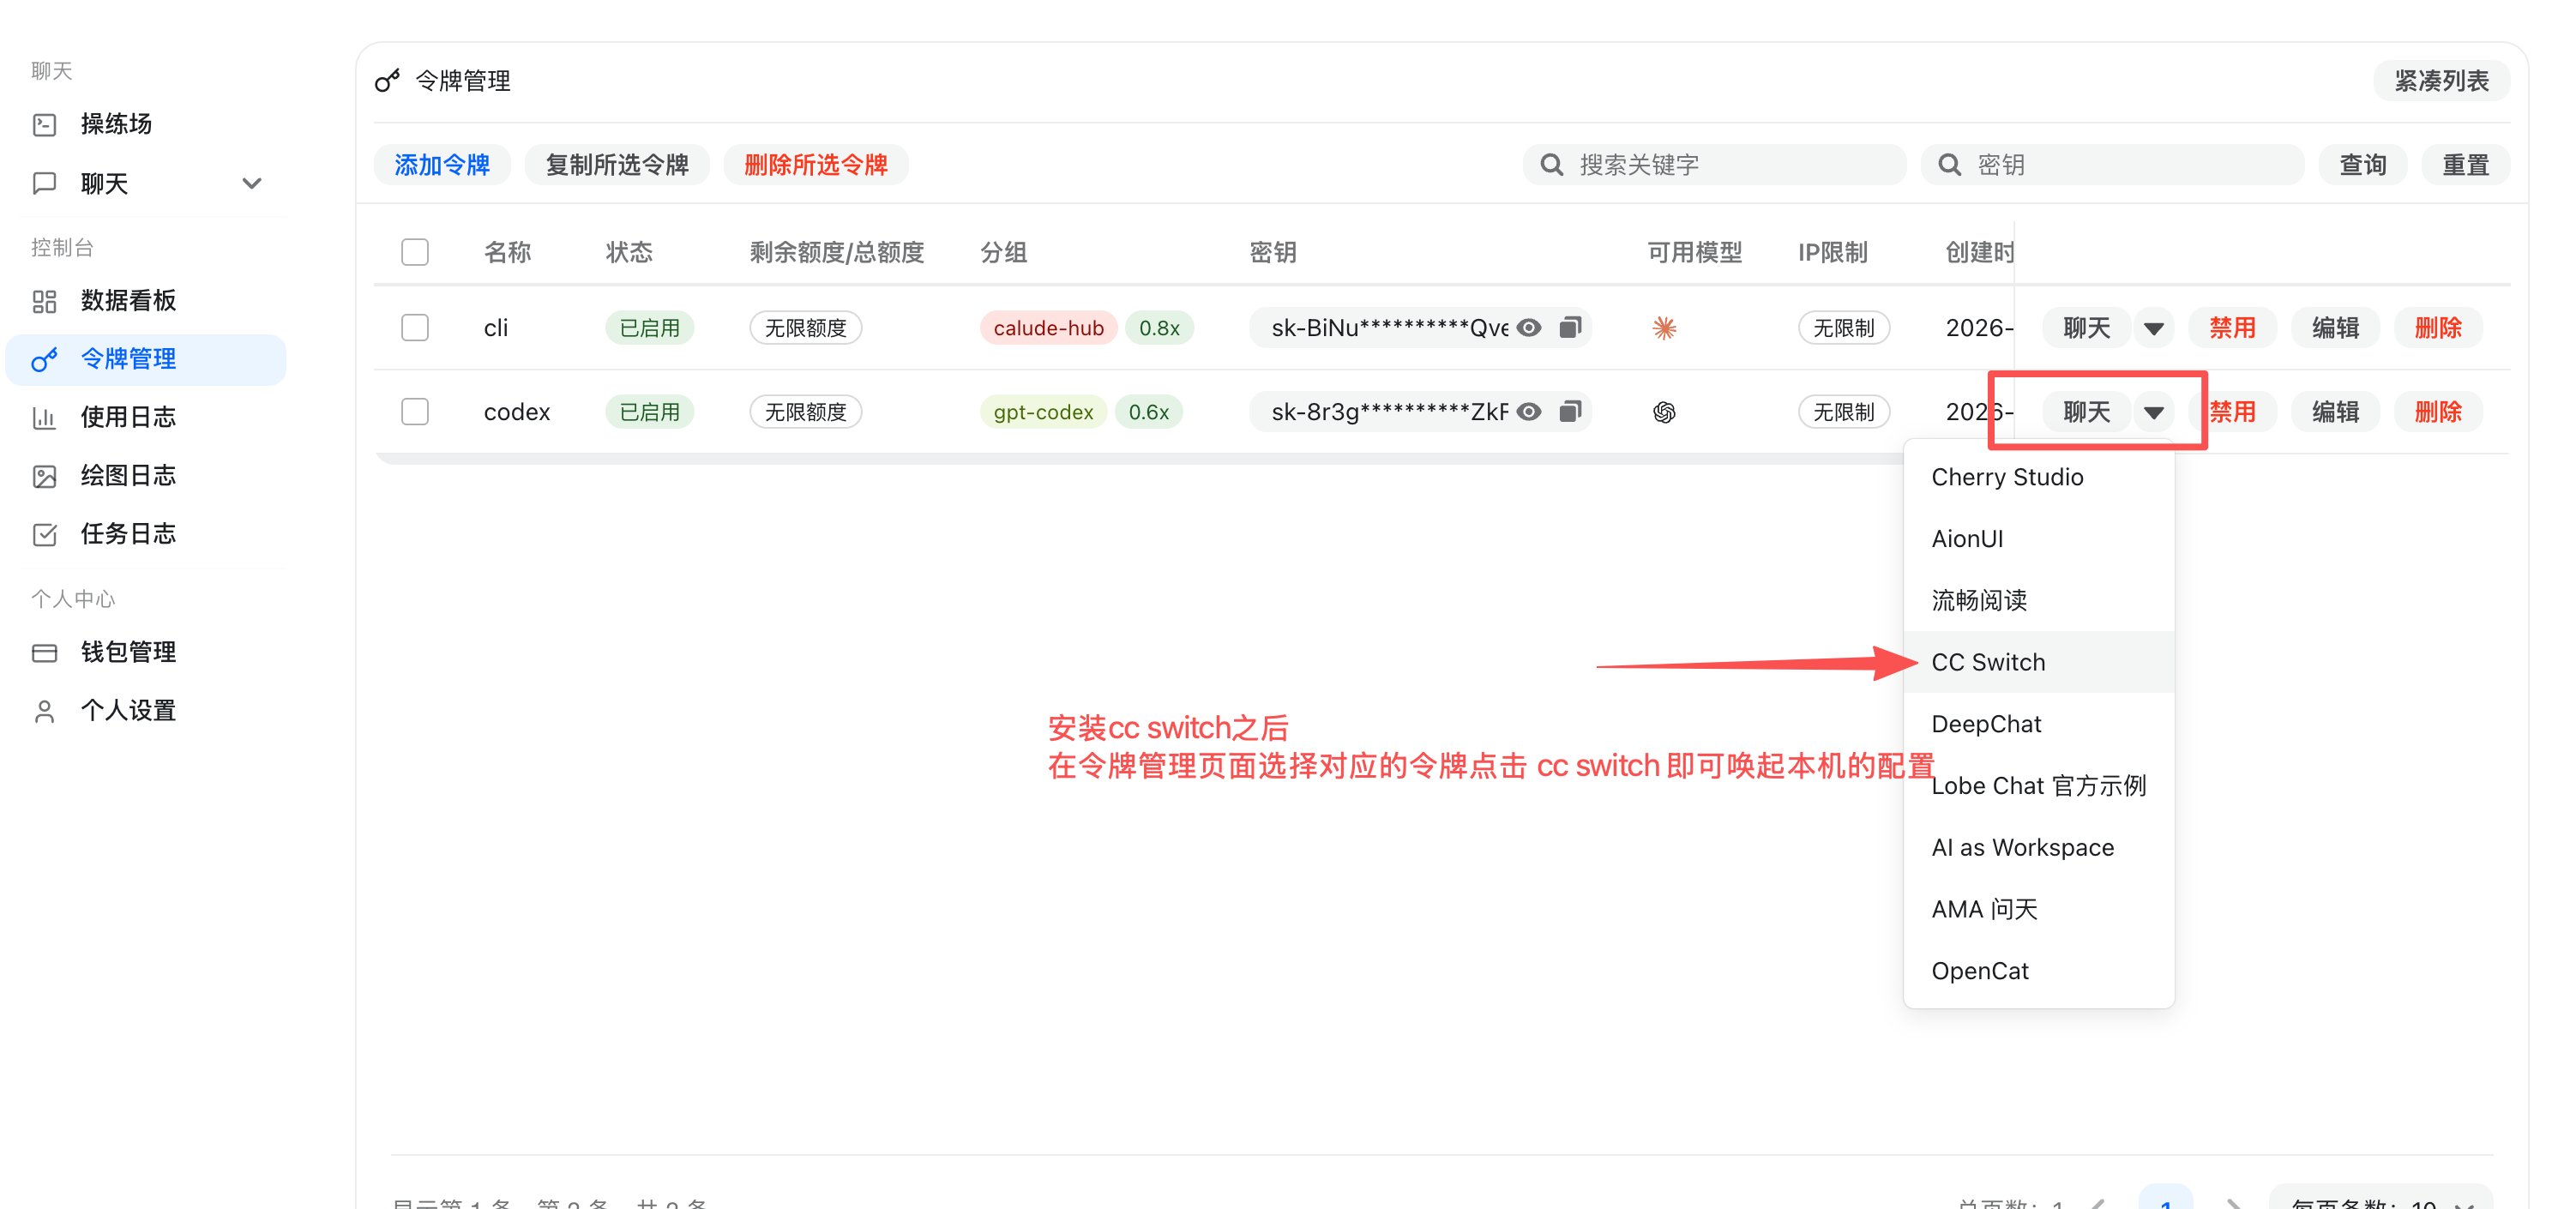Tick the select-all checkbox in table header
Image resolution: width=2576 pixels, height=1209 pixels.
coord(415,251)
